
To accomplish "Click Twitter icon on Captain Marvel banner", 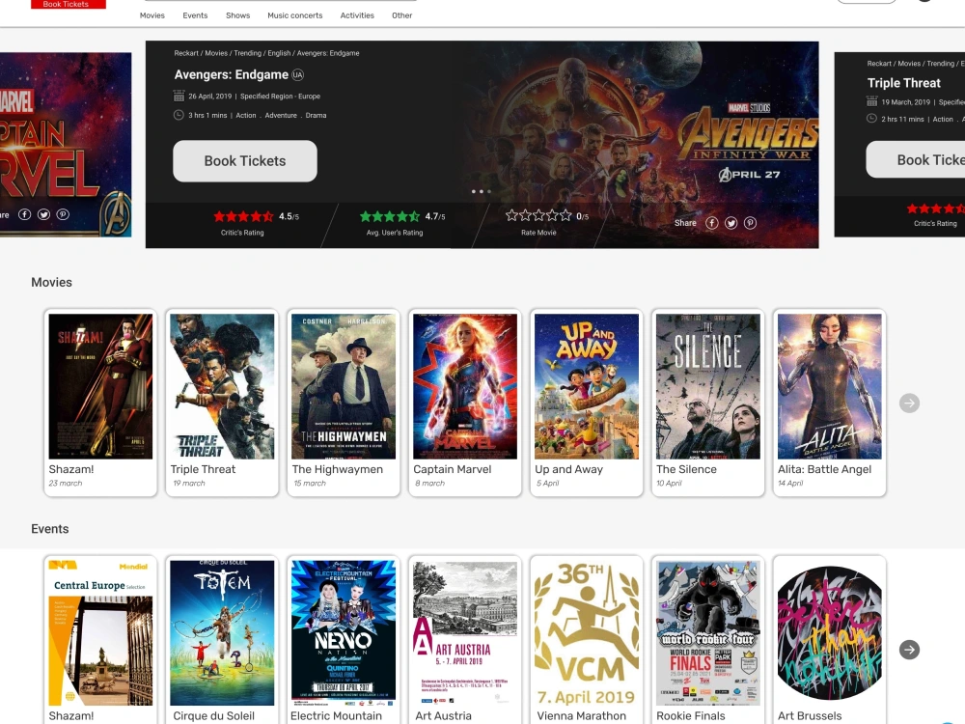I will pyautogui.click(x=43, y=214).
